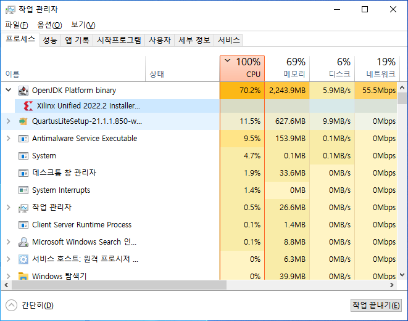Click the 153.9MB memory value cell
The height and width of the screenshot is (321, 408).
(x=287, y=139)
